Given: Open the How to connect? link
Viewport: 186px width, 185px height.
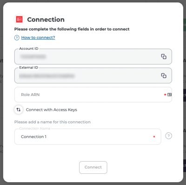Looking at the screenshot, I should (38, 37).
